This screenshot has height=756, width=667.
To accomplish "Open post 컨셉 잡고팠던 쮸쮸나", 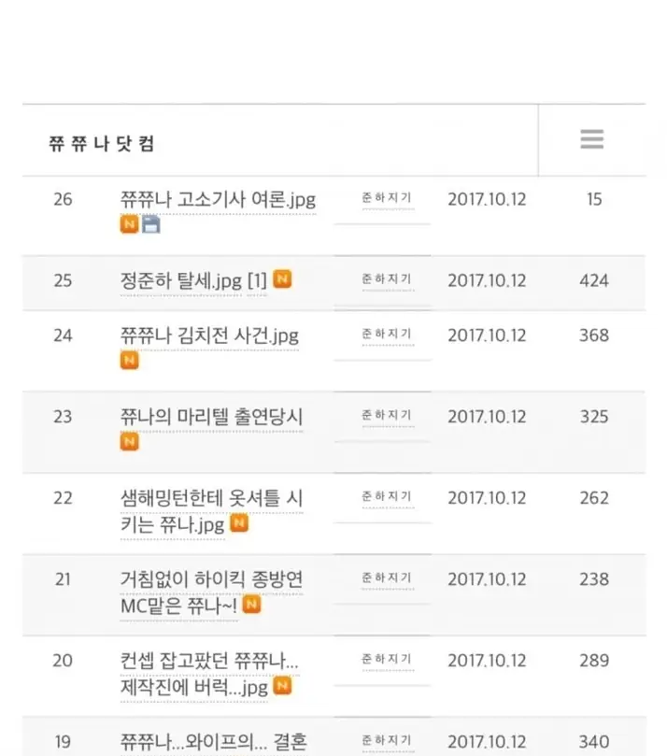I will (x=209, y=674).
